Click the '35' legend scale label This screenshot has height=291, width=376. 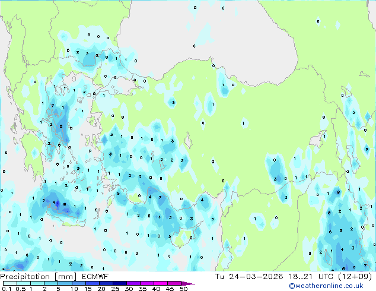142,289
